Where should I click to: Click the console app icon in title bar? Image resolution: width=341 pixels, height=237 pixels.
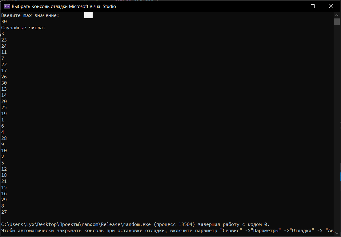7,6
